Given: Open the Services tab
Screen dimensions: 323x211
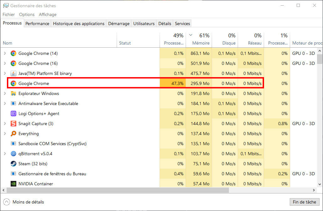Looking at the screenshot, I should pos(182,24).
